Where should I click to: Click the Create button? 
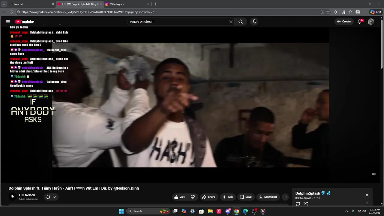click(x=344, y=22)
